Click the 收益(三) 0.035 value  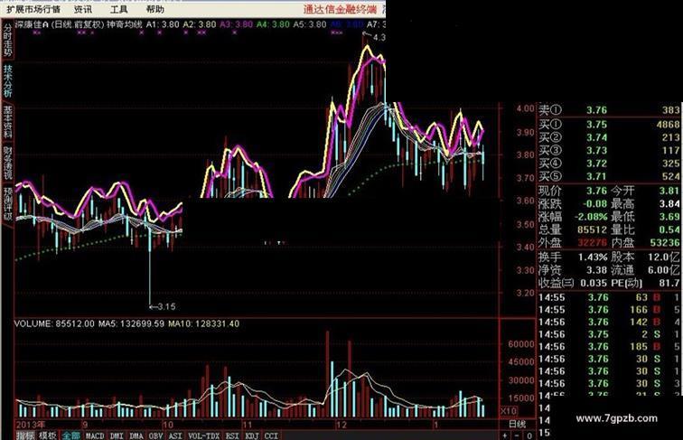point(594,283)
